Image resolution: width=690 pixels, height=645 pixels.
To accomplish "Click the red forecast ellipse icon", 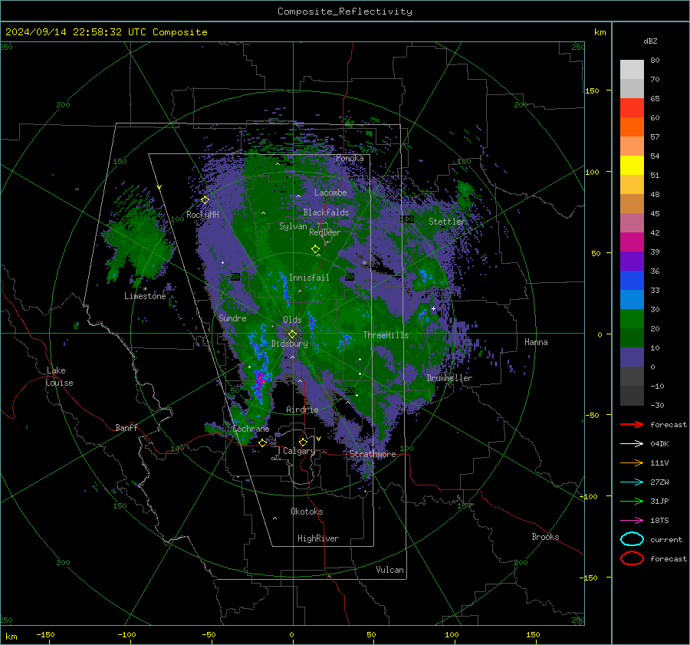I will pyautogui.click(x=632, y=558).
